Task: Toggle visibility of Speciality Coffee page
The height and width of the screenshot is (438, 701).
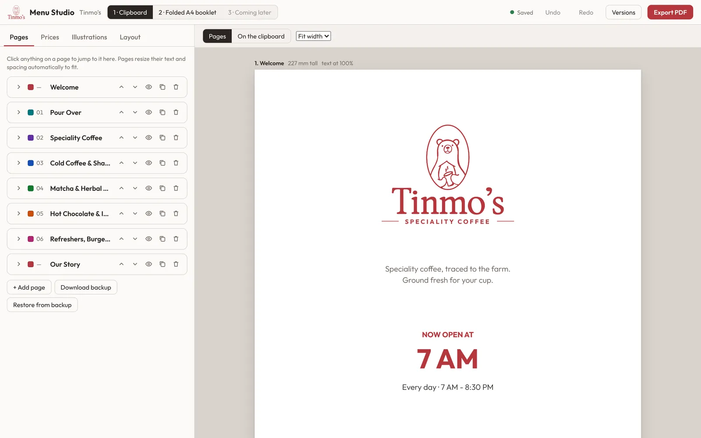Action: [x=149, y=138]
